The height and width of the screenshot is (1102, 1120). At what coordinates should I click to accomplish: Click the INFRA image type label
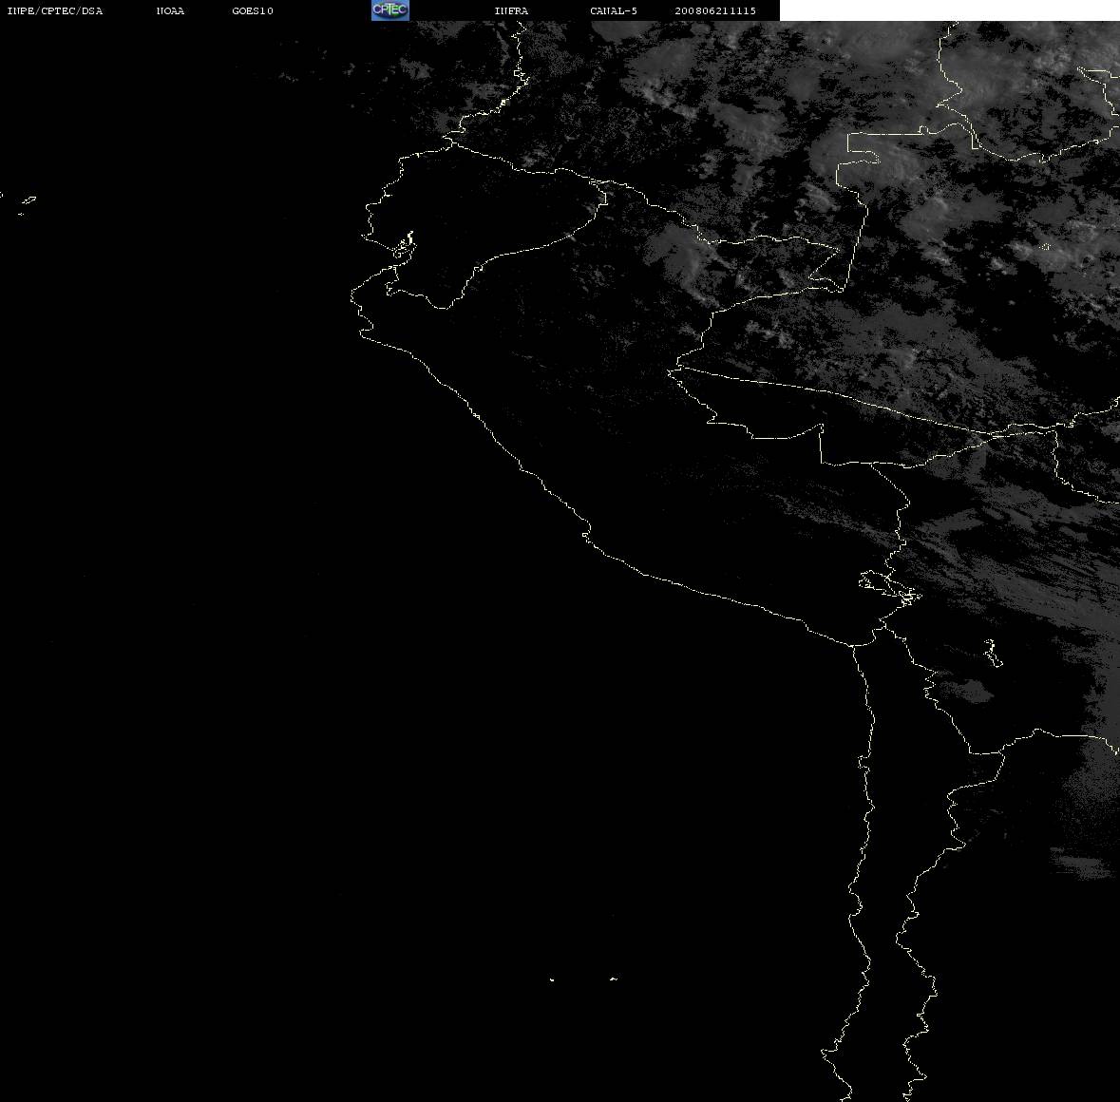click(x=511, y=10)
